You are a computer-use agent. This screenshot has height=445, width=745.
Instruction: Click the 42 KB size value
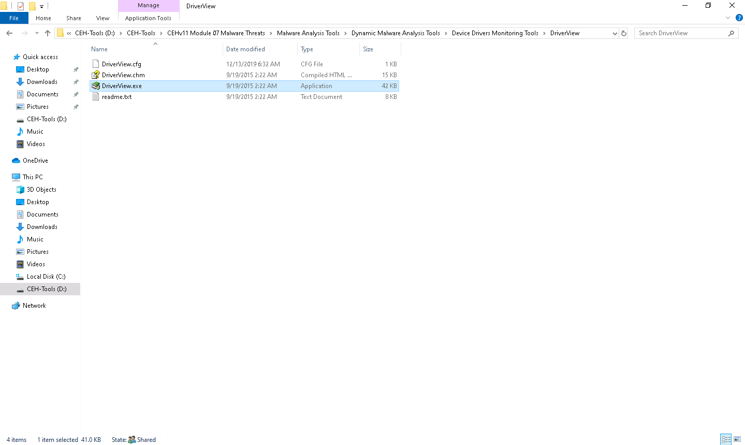coord(389,86)
